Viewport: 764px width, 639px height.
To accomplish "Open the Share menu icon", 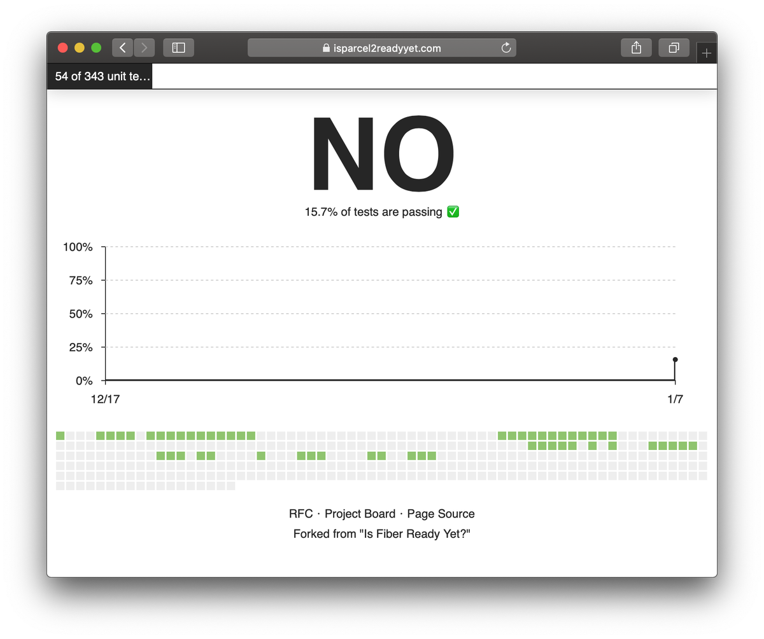I will [x=636, y=48].
